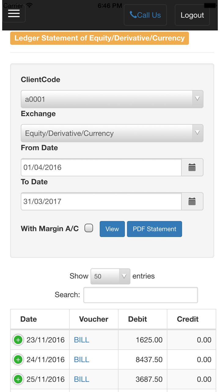Open the BILL voucher link for 23/11/2016
This screenshot has width=220, height=392.
(82, 340)
